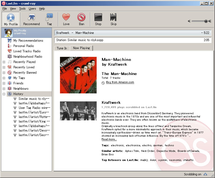Image resolution: width=215 pixels, height=178 pixels.
Task: Collapse the History node
Action: (x=4, y=94)
